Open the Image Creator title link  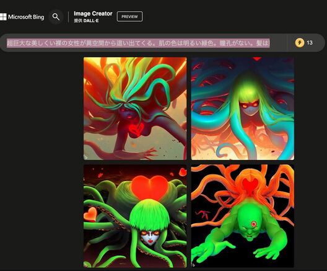click(93, 14)
